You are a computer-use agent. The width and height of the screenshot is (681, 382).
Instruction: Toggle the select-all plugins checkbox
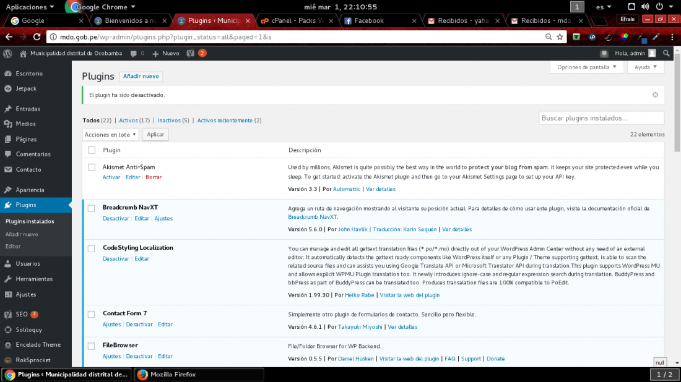[x=92, y=150]
